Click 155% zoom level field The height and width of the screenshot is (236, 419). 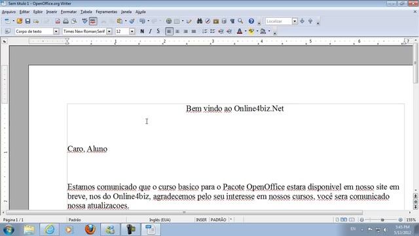pos(411,220)
